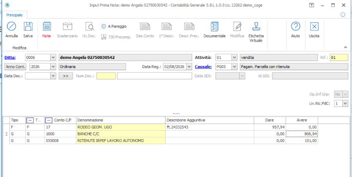Open Etichetta Virtuale stamp icon

tap(256, 27)
